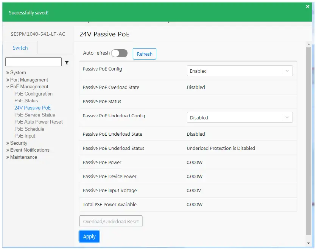316x249 pixels.
Task: Go to PoE Service Status
Action: click(x=34, y=115)
